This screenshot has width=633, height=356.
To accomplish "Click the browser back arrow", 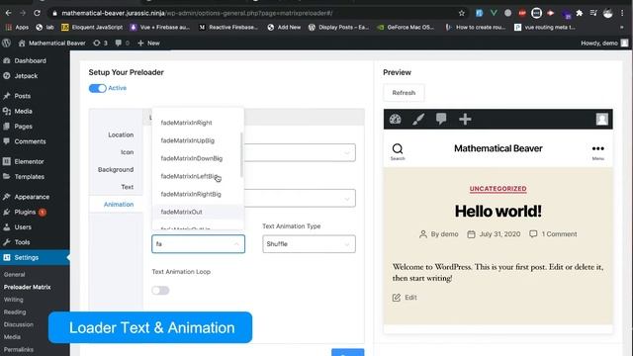I will (9, 13).
